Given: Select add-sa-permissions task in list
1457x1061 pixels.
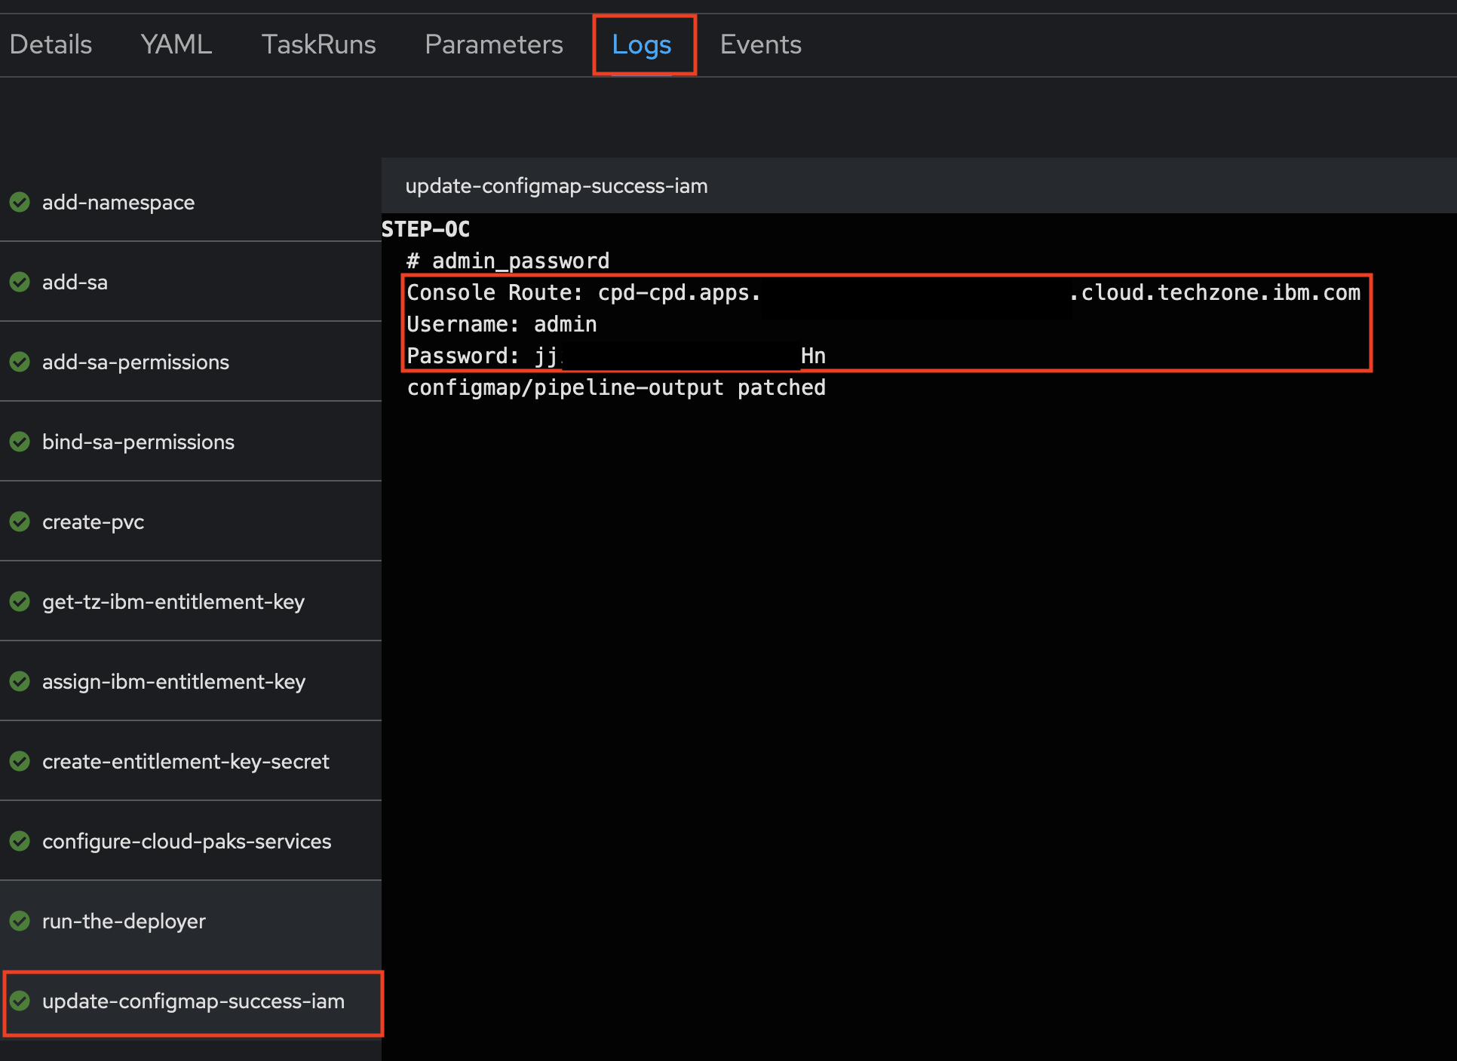Looking at the screenshot, I should click(x=136, y=362).
